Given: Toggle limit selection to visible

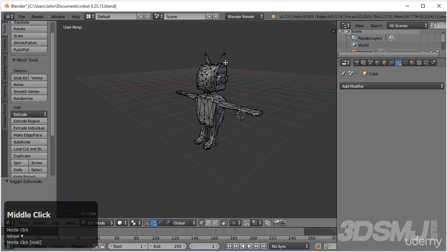Looking at the screenshot, I should tap(224, 223).
